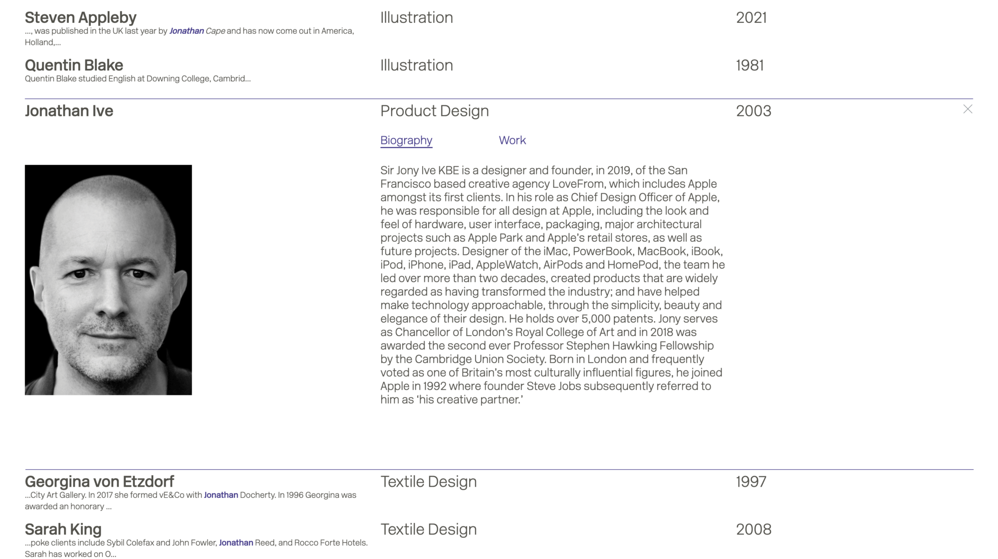The image size is (998, 559).
Task: Click Product Design discipline label
Action: 434,111
